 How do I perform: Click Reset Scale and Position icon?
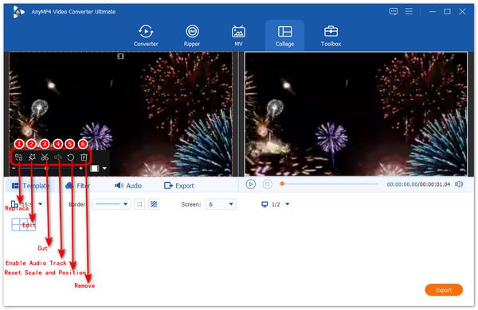tap(70, 157)
